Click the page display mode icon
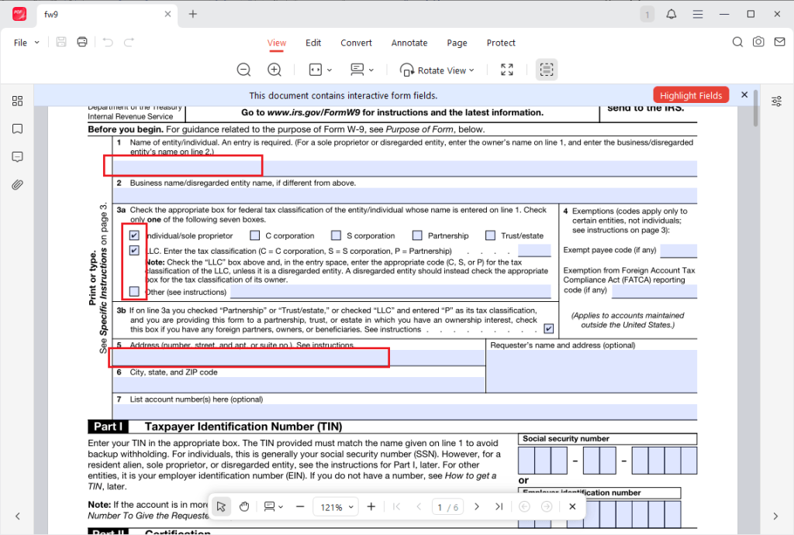Viewport: 794px width, 535px height. (x=357, y=70)
